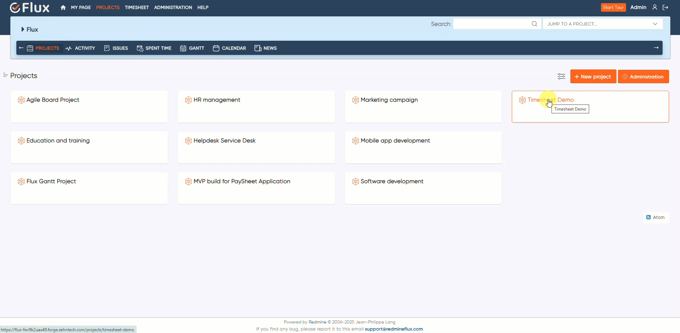The width and height of the screenshot is (680, 333).
Task: Open the Timesheet menu
Action: pos(137,7)
